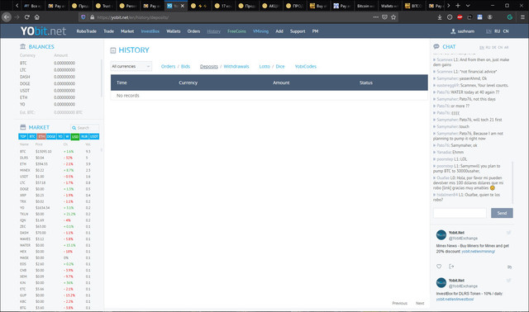Go to Next page of history
The image size is (529, 312).
tap(420, 303)
